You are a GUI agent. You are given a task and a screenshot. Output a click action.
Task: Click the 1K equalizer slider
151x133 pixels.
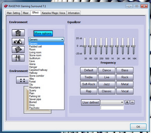point(112,46)
